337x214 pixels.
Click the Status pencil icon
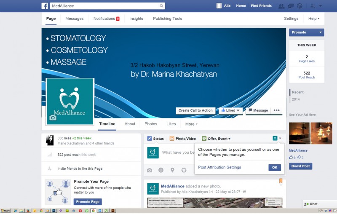pos(150,138)
